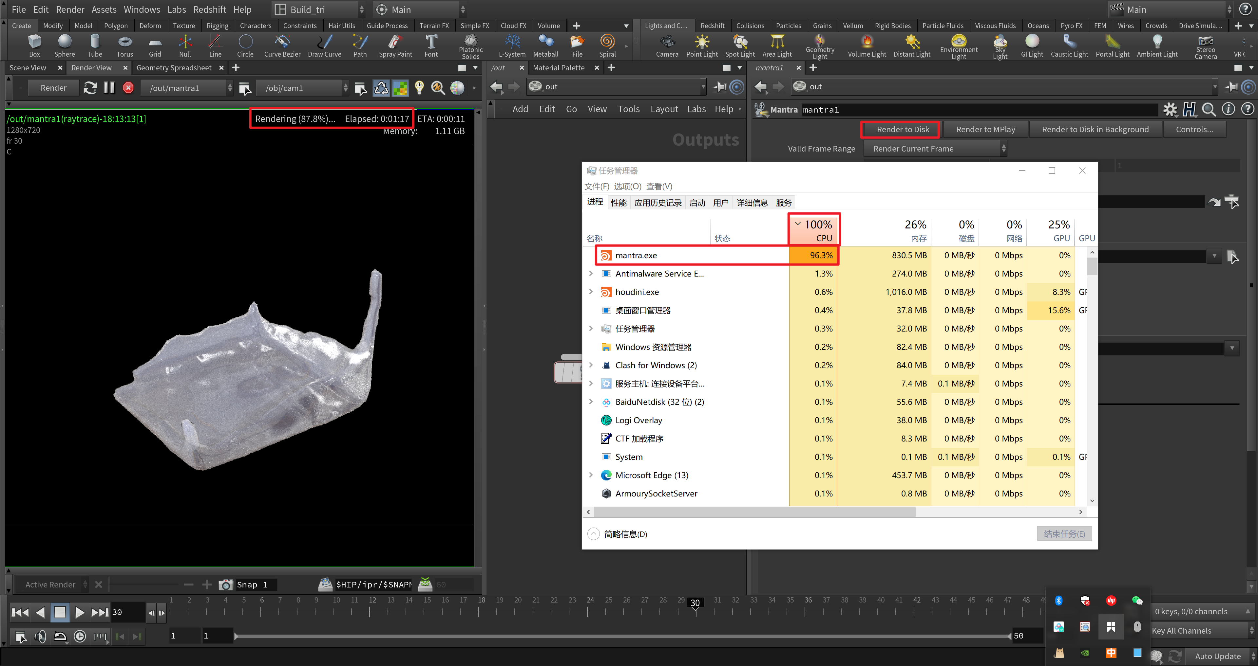Expand the Microsoft Edge (13) process
The height and width of the screenshot is (666, 1258).
(590, 475)
